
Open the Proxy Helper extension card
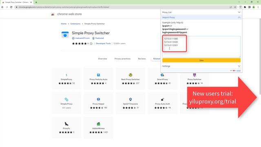pos(98,103)
